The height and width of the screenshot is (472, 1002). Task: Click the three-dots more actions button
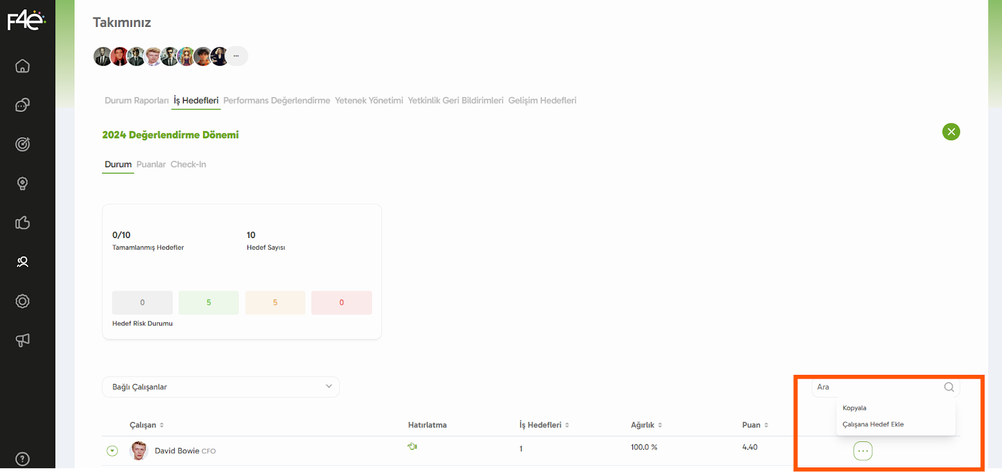[x=863, y=451]
